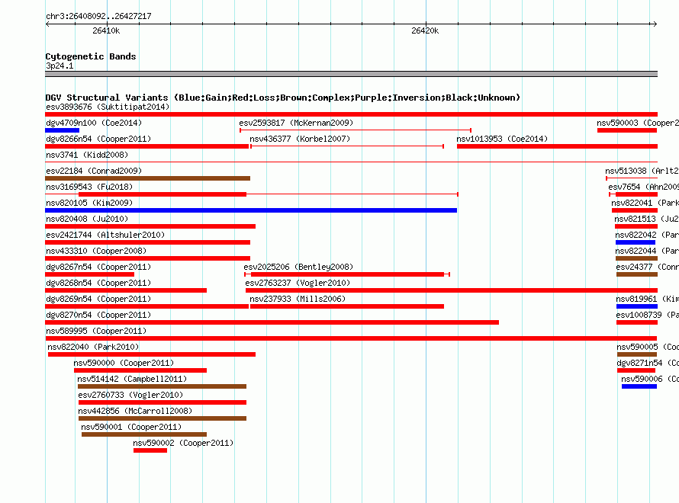Open the nsv442856 (McCarroll2008) label
The height and width of the screenshot is (503, 679).
[x=135, y=411]
